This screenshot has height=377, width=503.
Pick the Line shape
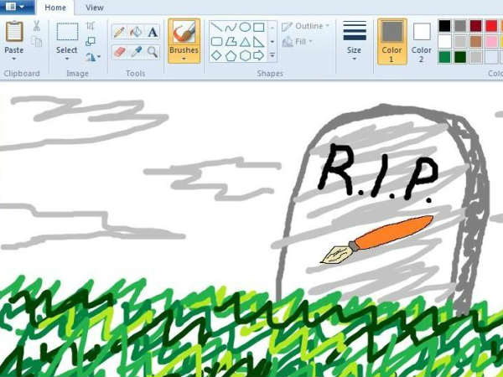(x=217, y=28)
